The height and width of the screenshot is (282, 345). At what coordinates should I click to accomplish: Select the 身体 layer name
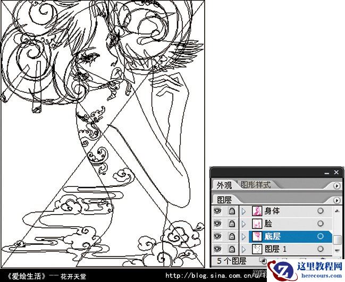[x=272, y=211]
